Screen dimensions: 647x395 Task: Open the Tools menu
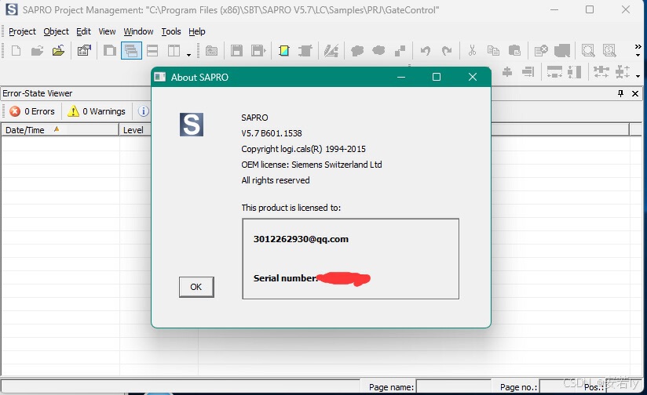tap(171, 31)
